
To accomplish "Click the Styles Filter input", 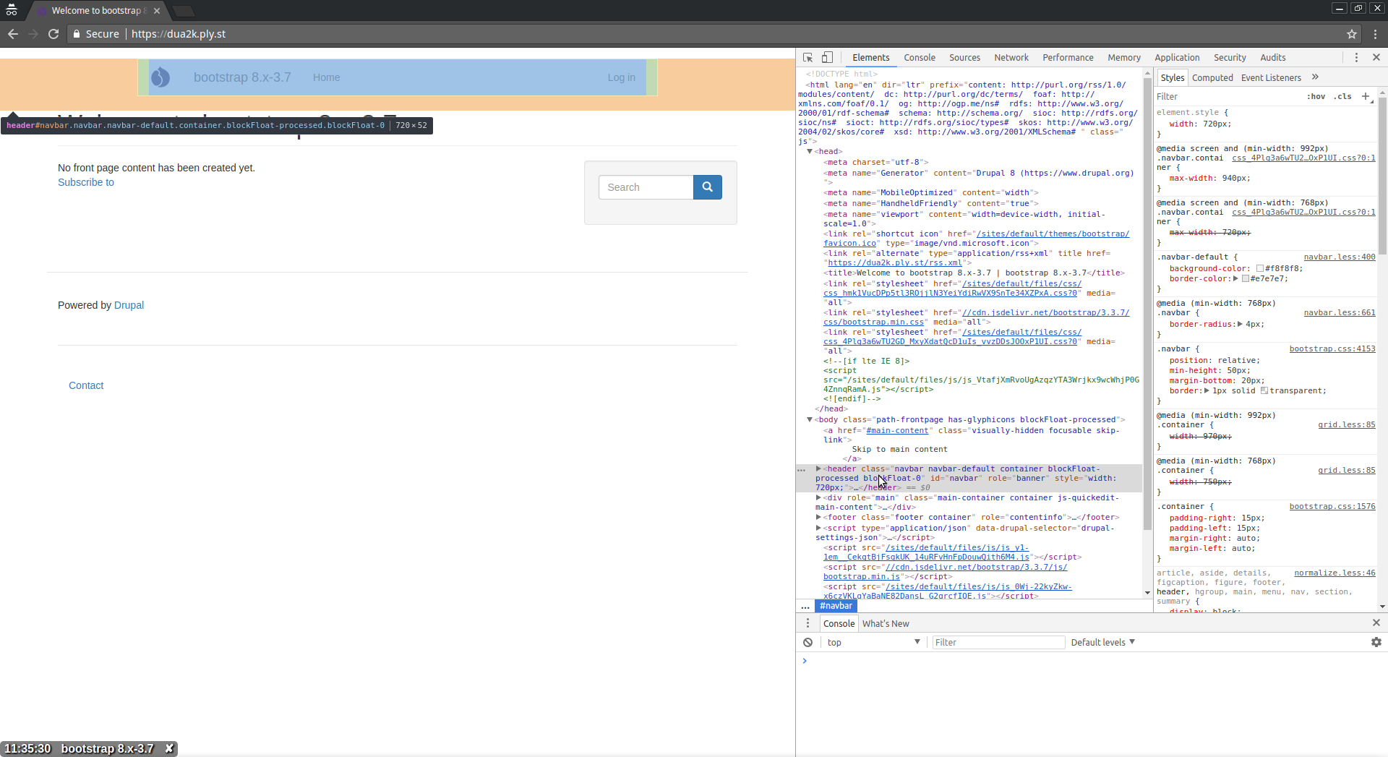I will [x=1229, y=96].
